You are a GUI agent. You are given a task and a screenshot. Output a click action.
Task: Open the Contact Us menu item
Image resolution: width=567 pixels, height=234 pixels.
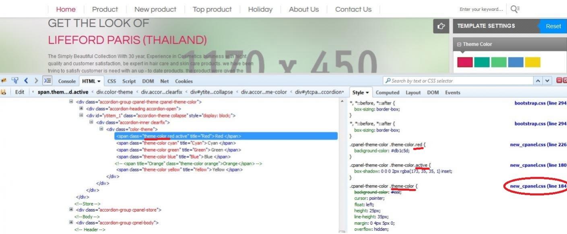[353, 9]
